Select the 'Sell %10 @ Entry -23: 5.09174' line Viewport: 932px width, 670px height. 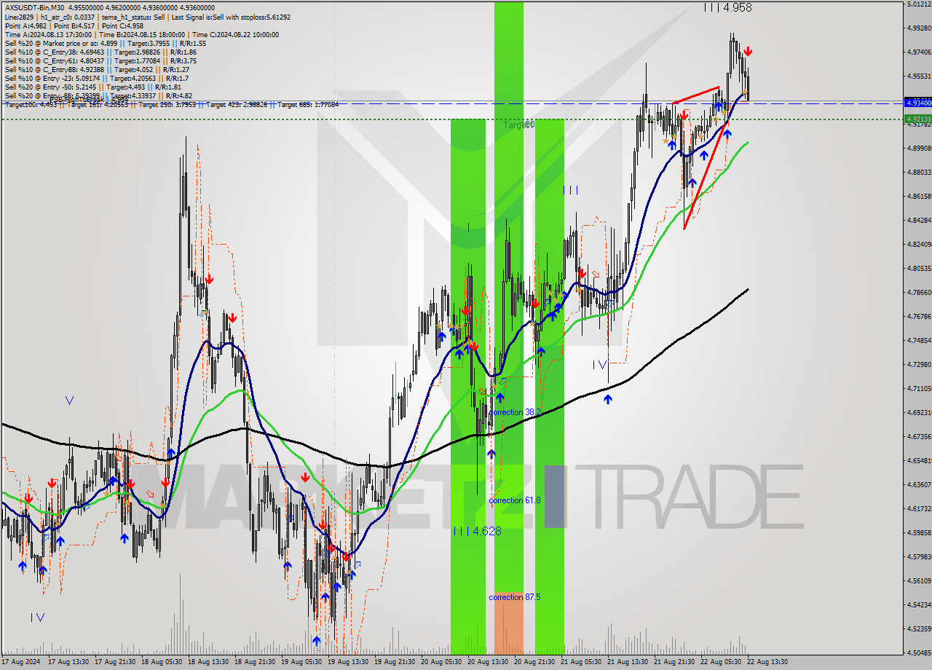tap(97, 78)
